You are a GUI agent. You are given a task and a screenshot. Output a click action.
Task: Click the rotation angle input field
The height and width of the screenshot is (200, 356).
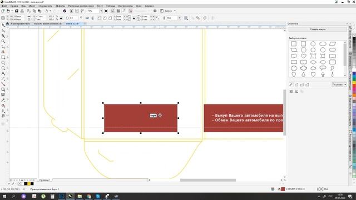pos(74,18)
